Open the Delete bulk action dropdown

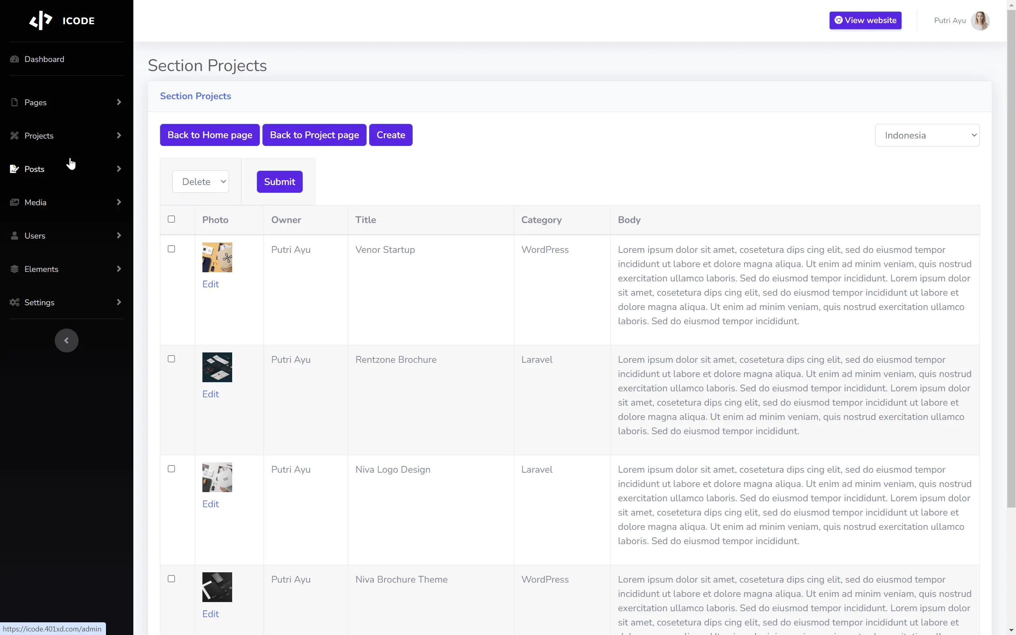pyautogui.click(x=200, y=182)
